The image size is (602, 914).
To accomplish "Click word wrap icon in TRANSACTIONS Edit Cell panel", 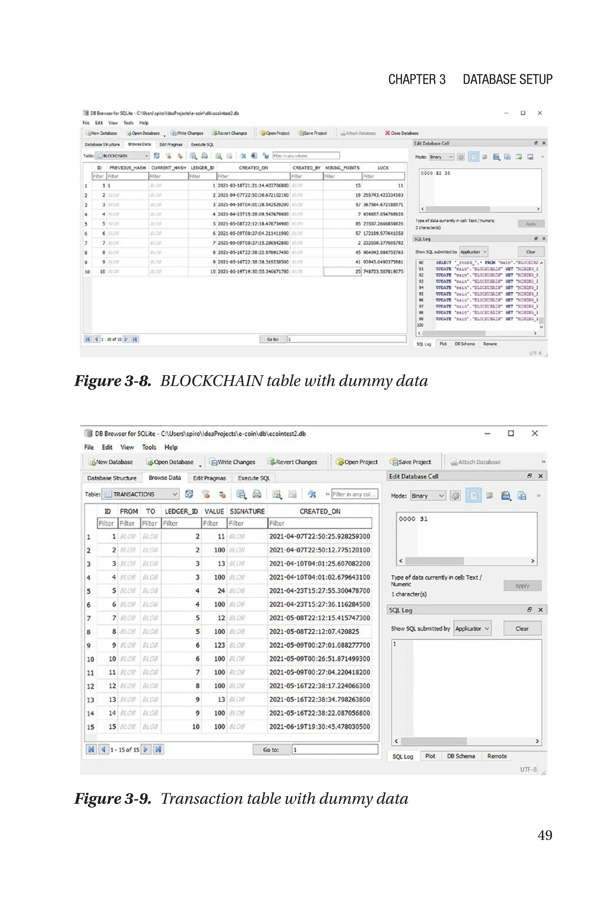I will tap(489, 495).
